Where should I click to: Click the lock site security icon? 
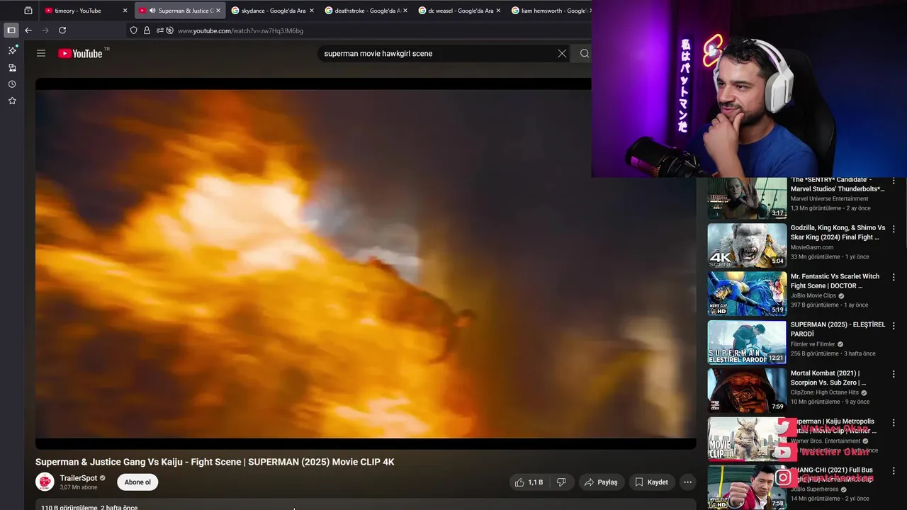147,30
